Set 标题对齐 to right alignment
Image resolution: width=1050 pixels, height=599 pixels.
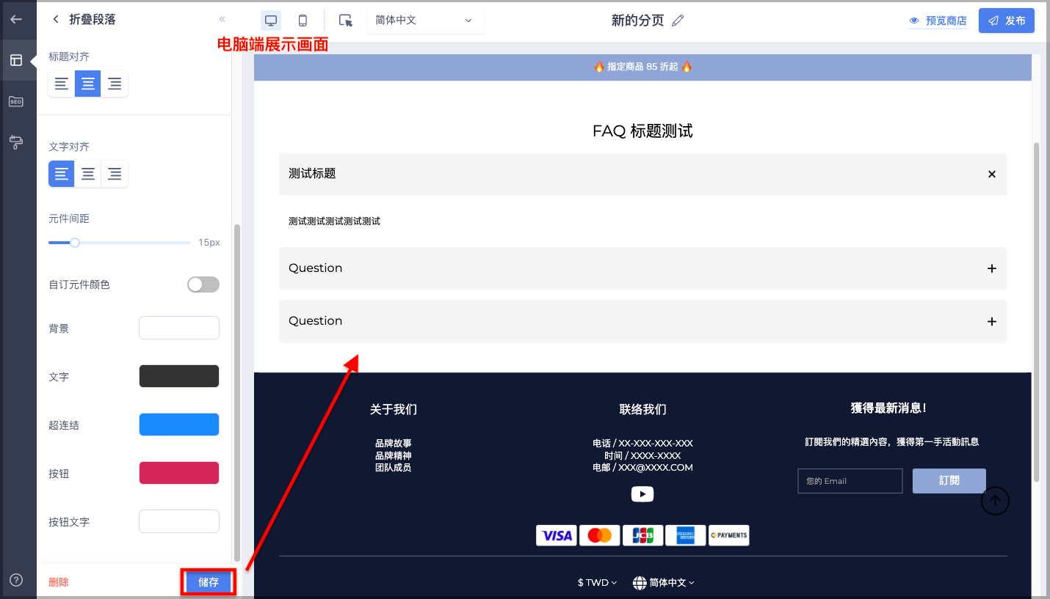115,84
